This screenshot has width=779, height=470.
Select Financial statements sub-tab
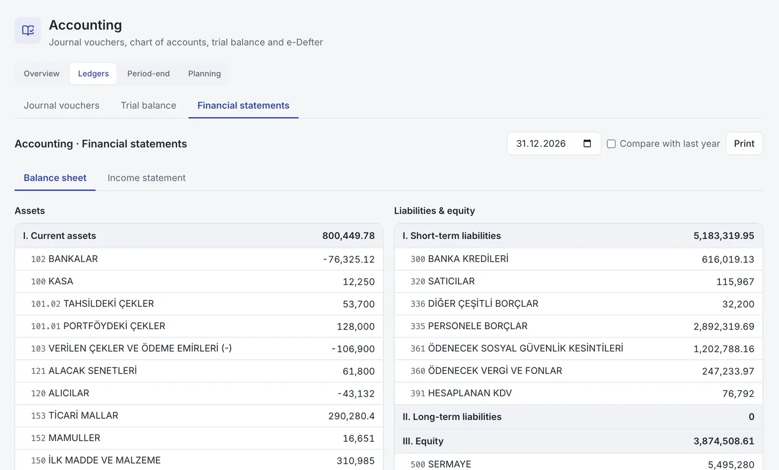(x=243, y=106)
